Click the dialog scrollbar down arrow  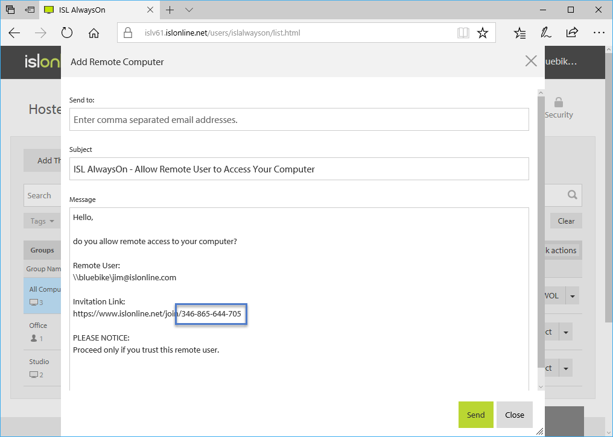[x=541, y=386]
